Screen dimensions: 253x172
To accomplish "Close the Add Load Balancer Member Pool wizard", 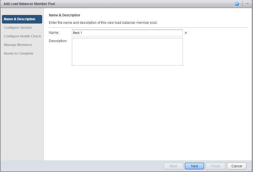I will point(247,4).
